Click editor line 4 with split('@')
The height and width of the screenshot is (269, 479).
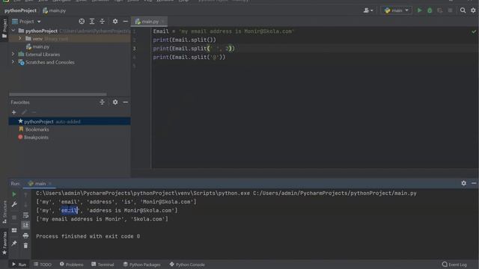pos(189,57)
